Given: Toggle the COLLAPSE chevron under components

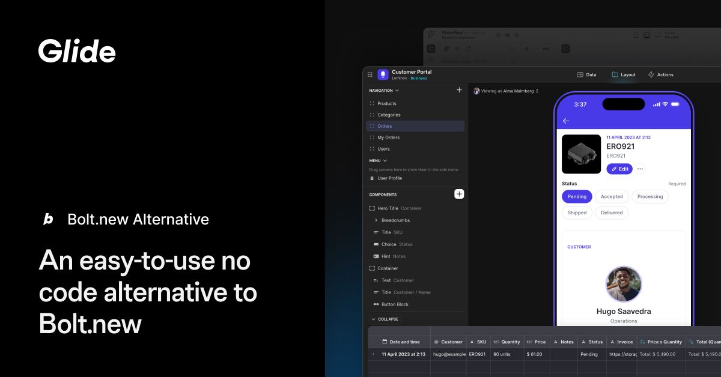Looking at the screenshot, I should click(x=373, y=319).
